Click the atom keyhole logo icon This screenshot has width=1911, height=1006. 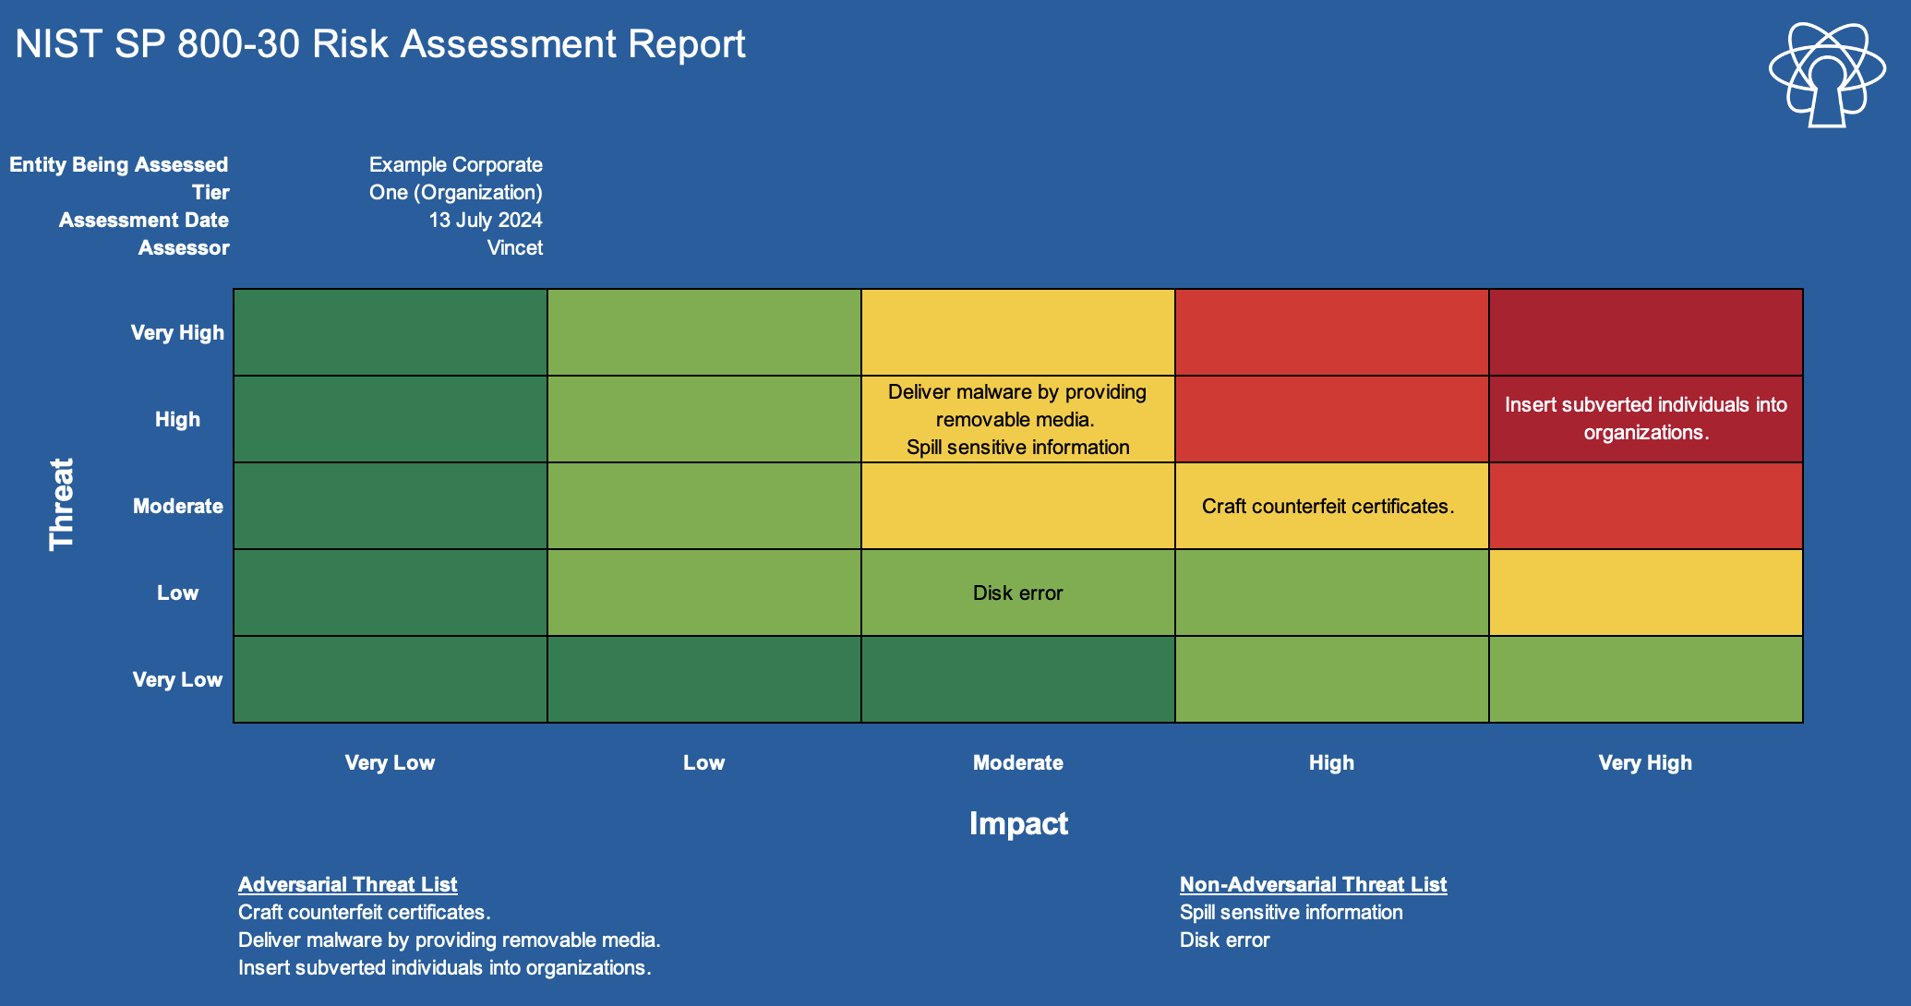point(1826,76)
